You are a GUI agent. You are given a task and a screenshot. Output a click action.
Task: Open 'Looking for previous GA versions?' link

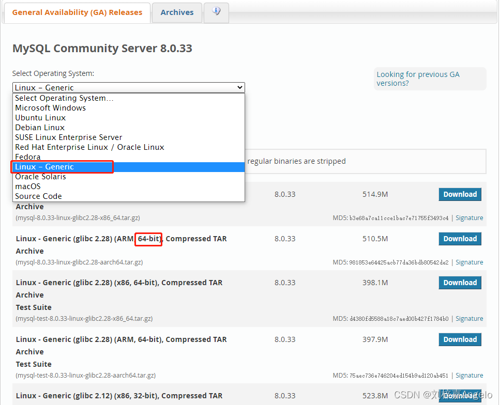click(418, 79)
